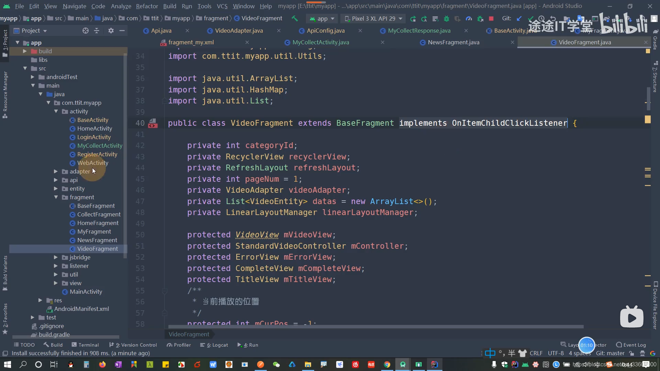Open 9: Version Control window
This screenshot has height=371, width=660.
(x=133, y=345)
